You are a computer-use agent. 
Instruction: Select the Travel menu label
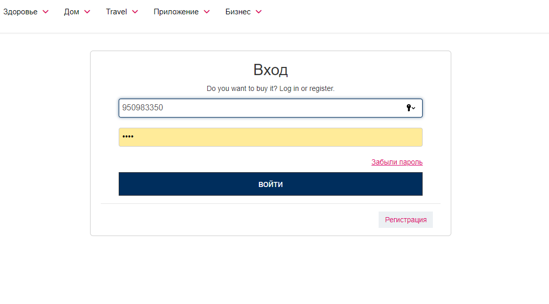pos(116,12)
